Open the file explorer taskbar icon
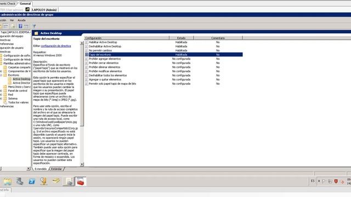This screenshot has width=351, height=197. coord(7,181)
